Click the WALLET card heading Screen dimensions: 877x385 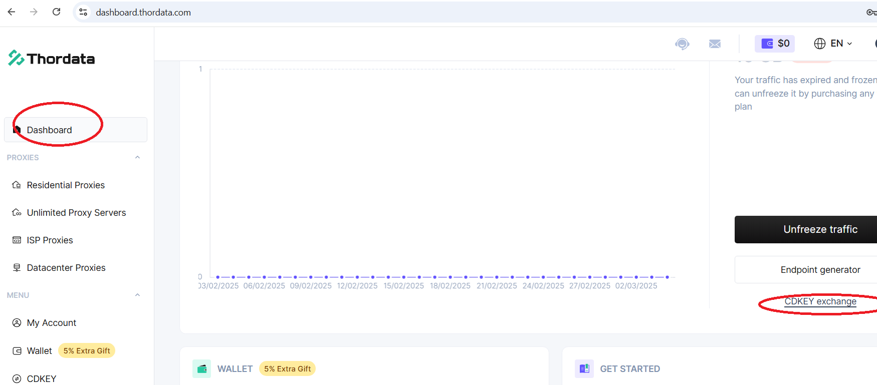[235, 369]
